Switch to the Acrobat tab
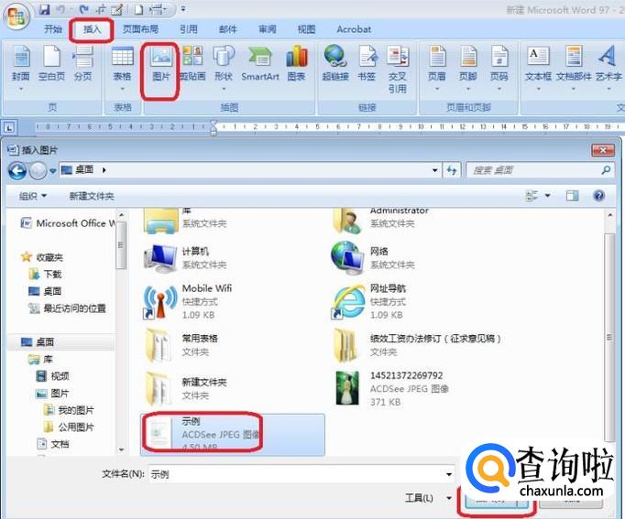This screenshot has height=519, width=625. tap(354, 29)
